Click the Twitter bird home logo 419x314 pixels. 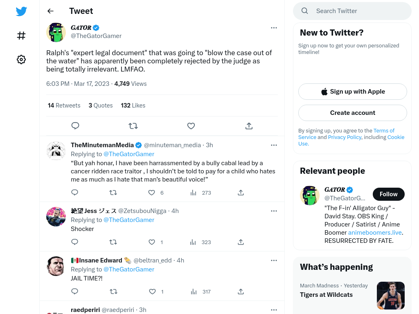[21, 11]
